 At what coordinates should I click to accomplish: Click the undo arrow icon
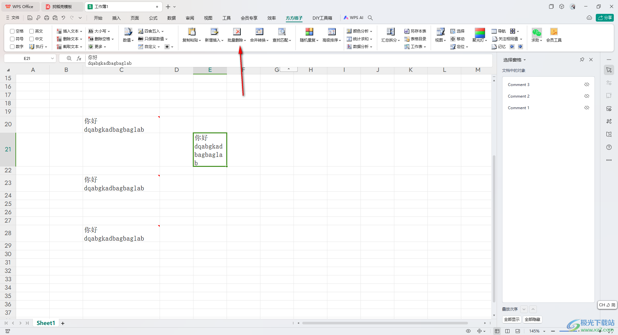63,18
